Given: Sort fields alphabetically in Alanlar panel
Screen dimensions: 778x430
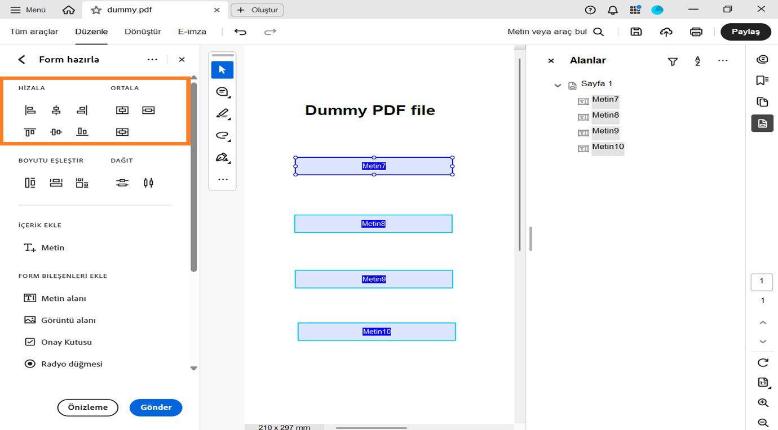Looking at the screenshot, I should 698,61.
